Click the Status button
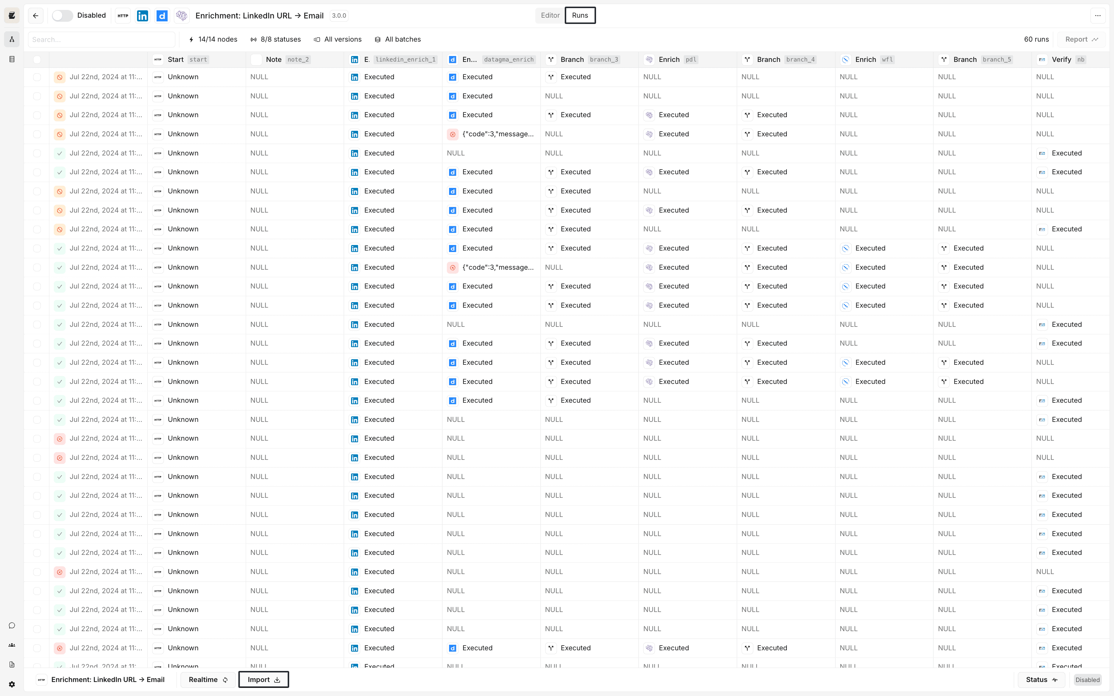The width and height of the screenshot is (1114, 696). (x=1042, y=679)
